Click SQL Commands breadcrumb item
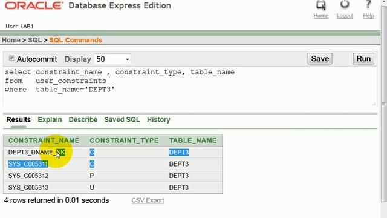 pyautogui.click(x=76, y=40)
